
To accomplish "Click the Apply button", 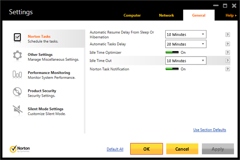I will coord(218,149).
